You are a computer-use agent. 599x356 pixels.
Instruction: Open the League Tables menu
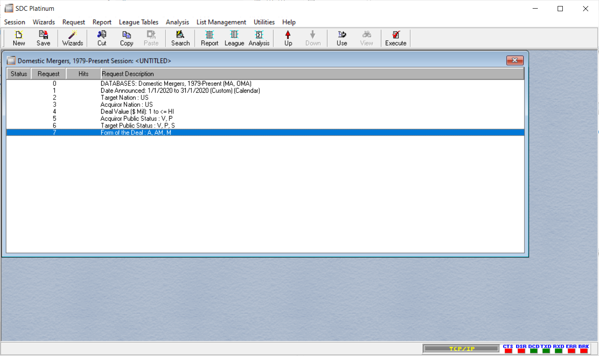click(138, 22)
